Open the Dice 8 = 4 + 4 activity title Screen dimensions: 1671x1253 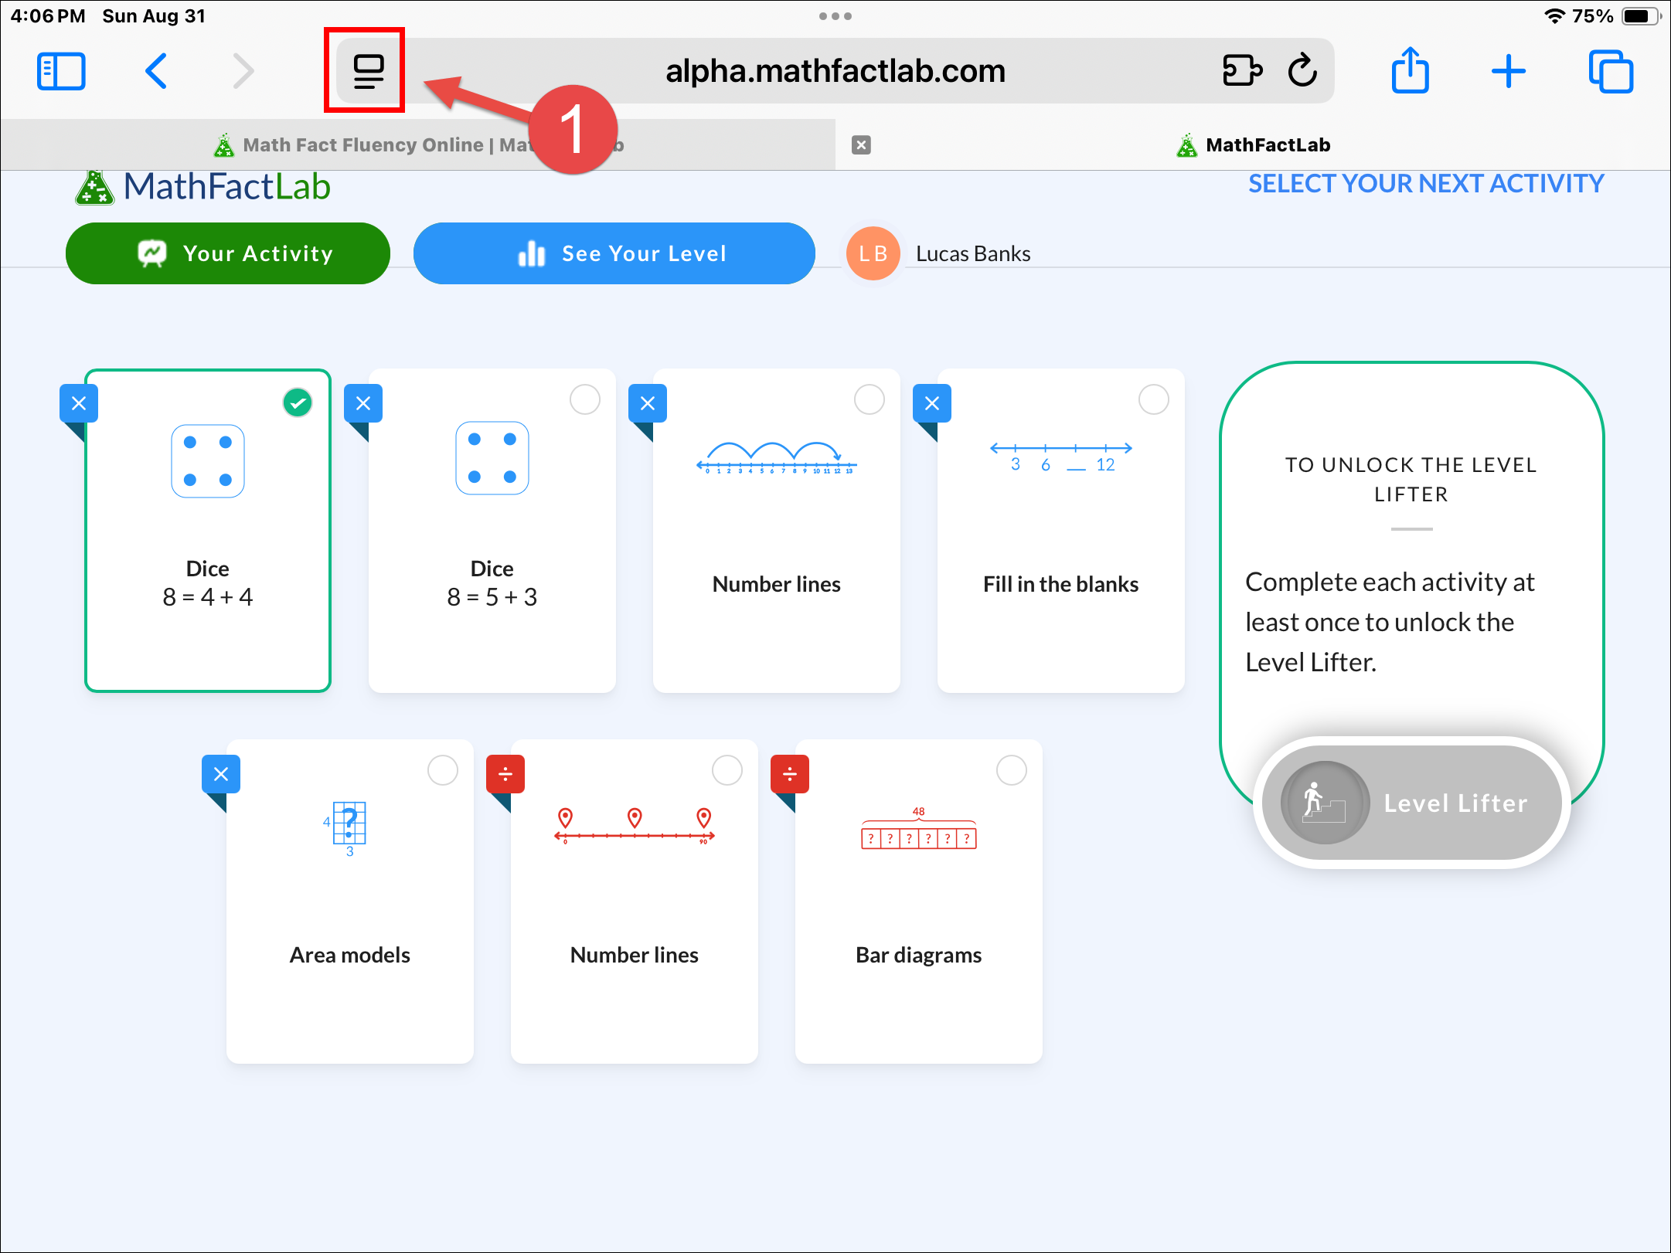coord(208,583)
